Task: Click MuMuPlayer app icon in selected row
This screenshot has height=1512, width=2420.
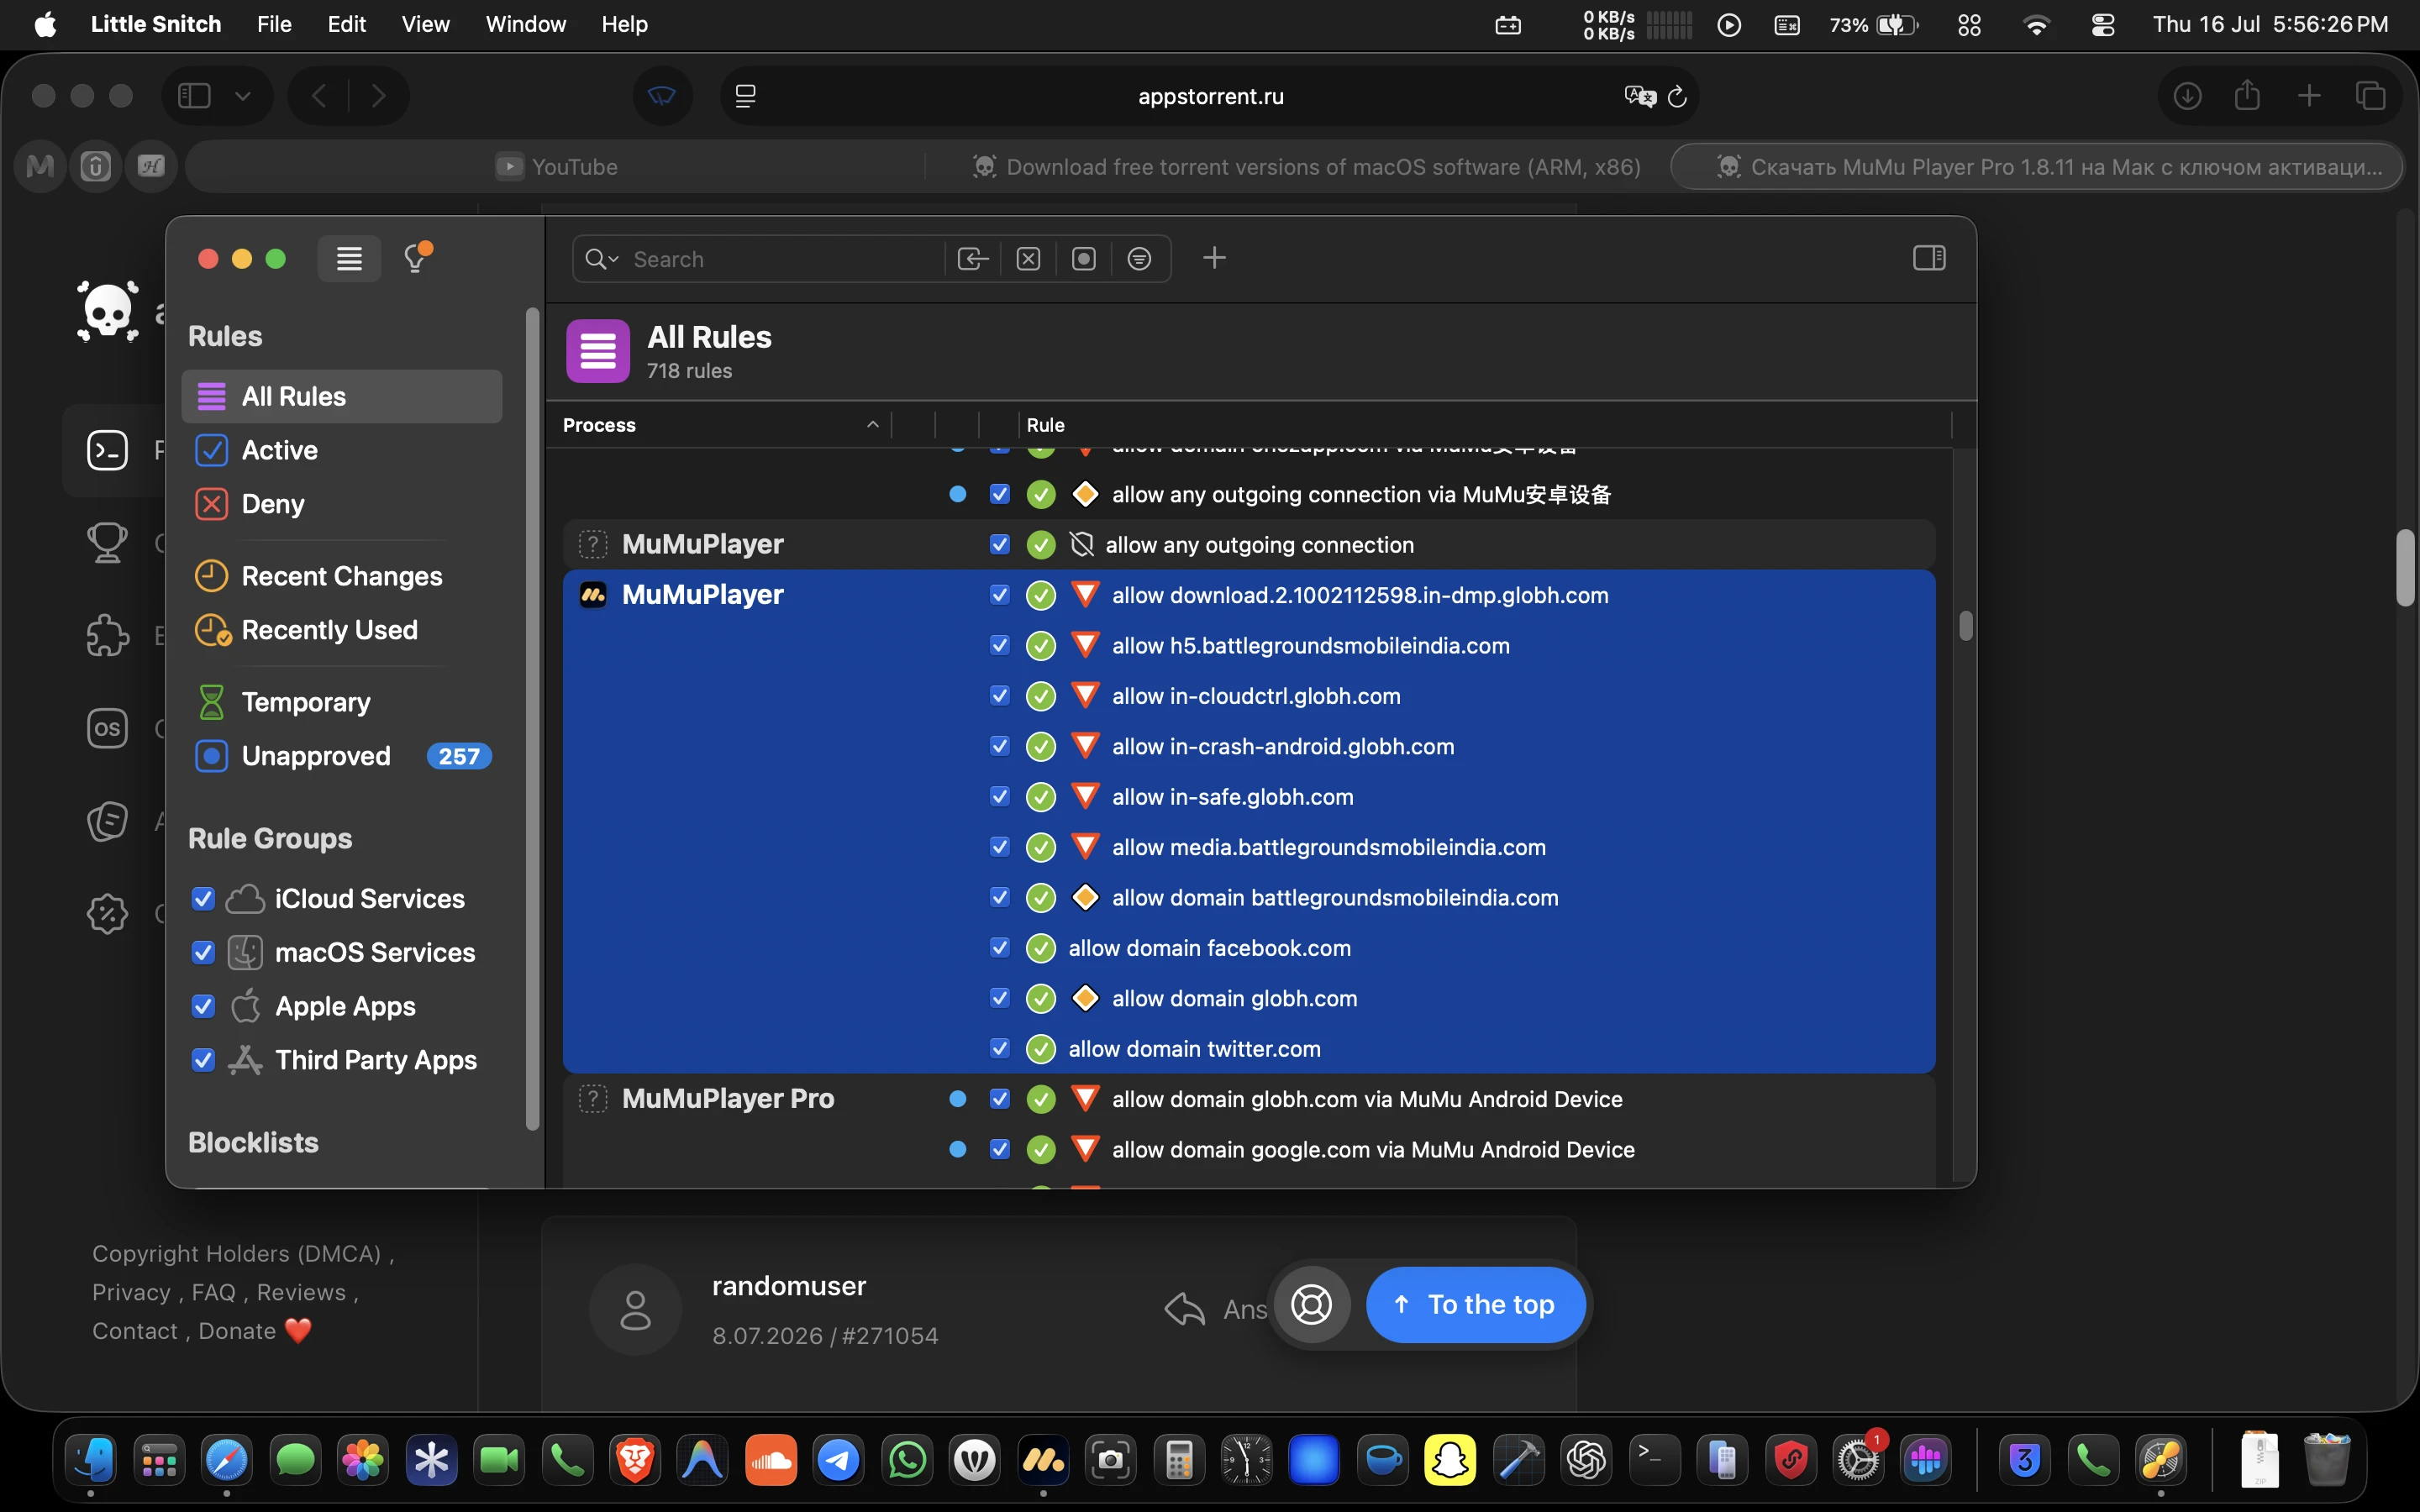Action: coord(593,595)
